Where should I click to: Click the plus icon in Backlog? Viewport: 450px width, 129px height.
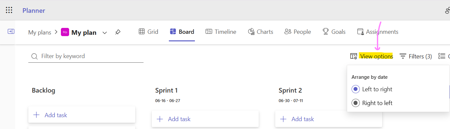tap(37, 115)
